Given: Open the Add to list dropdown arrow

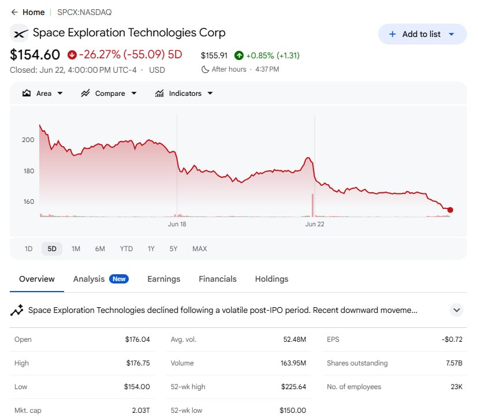Looking at the screenshot, I should pos(451,34).
